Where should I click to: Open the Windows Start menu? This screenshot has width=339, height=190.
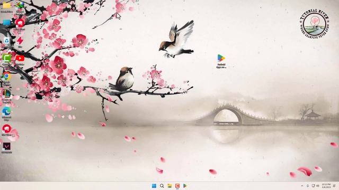(x=154, y=186)
